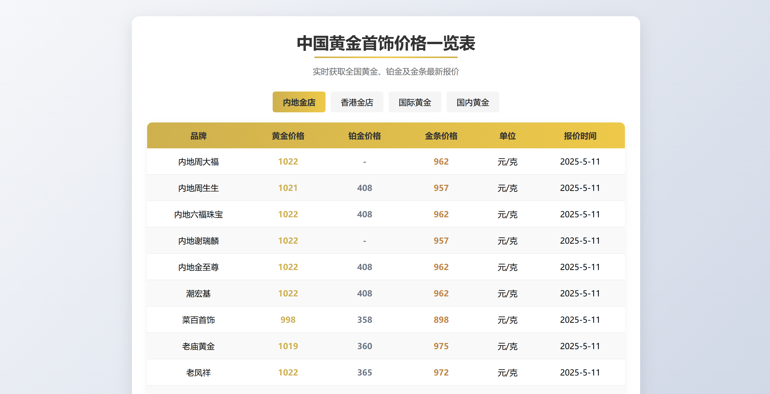Screen dimensions: 770x394
Task: Click the 元/克 unit in 内地六福珠宝 row
Action: tap(507, 214)
